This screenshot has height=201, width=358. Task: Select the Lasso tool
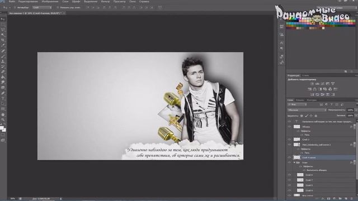tap(3, 30)
